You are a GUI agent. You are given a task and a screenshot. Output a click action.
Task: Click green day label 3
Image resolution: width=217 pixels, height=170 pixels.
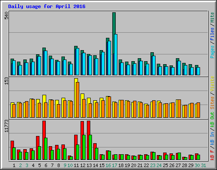(x=27, y=165)
